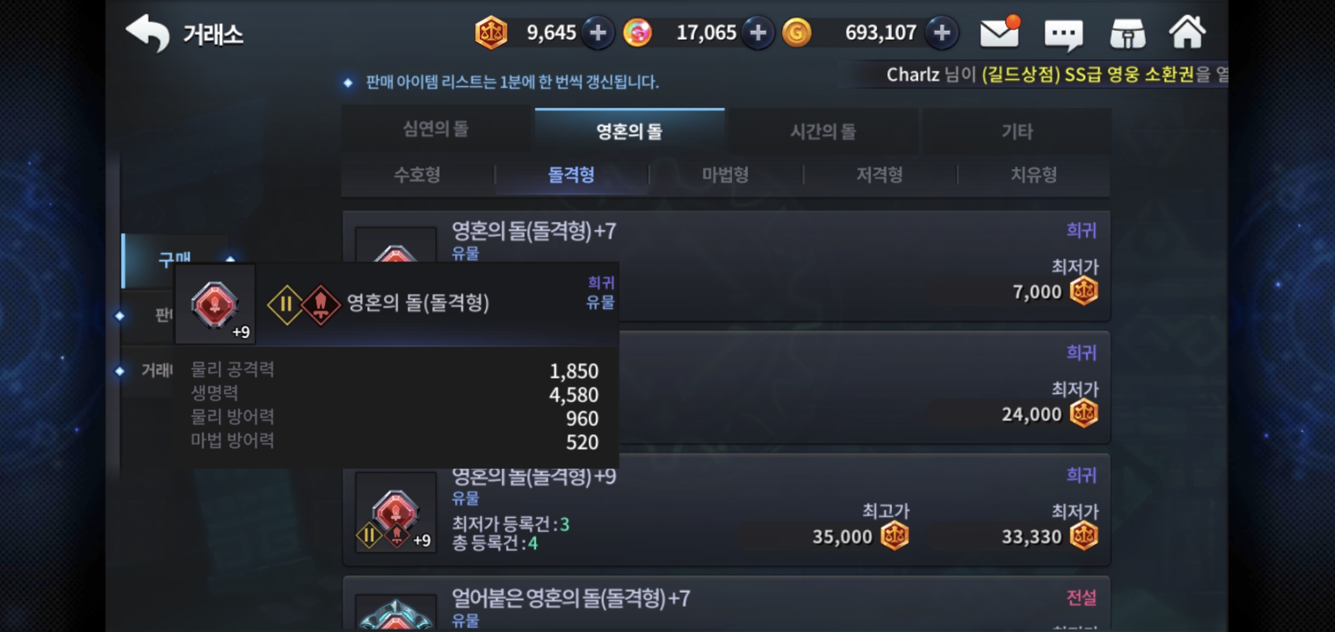Click the gold G coin icon
The height and width of the screenshot is (632, 1335).
[796, 33]
